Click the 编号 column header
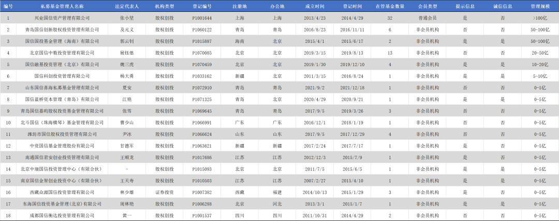Viewport: 559px width, 221px height. 8,7
